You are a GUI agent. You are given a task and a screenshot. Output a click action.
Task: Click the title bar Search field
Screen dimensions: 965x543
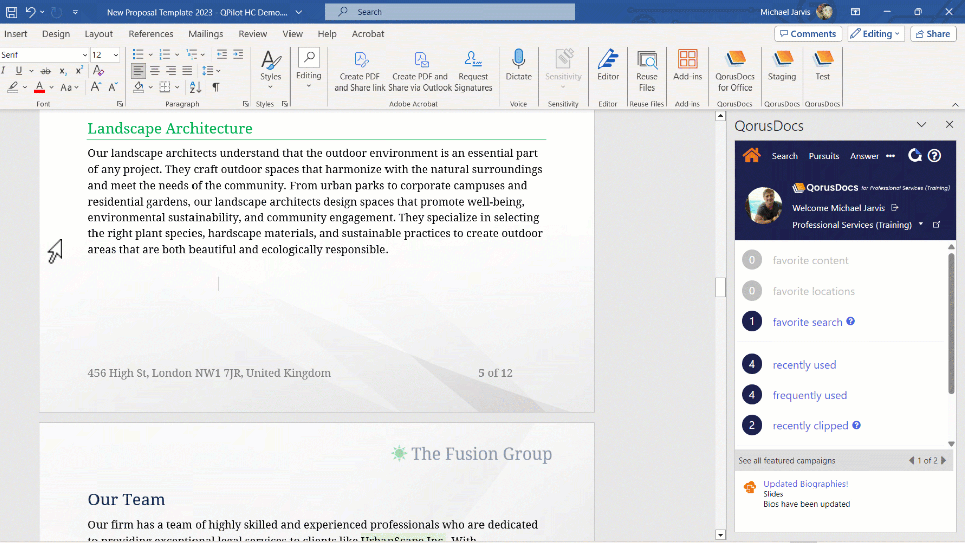(450, 12)
